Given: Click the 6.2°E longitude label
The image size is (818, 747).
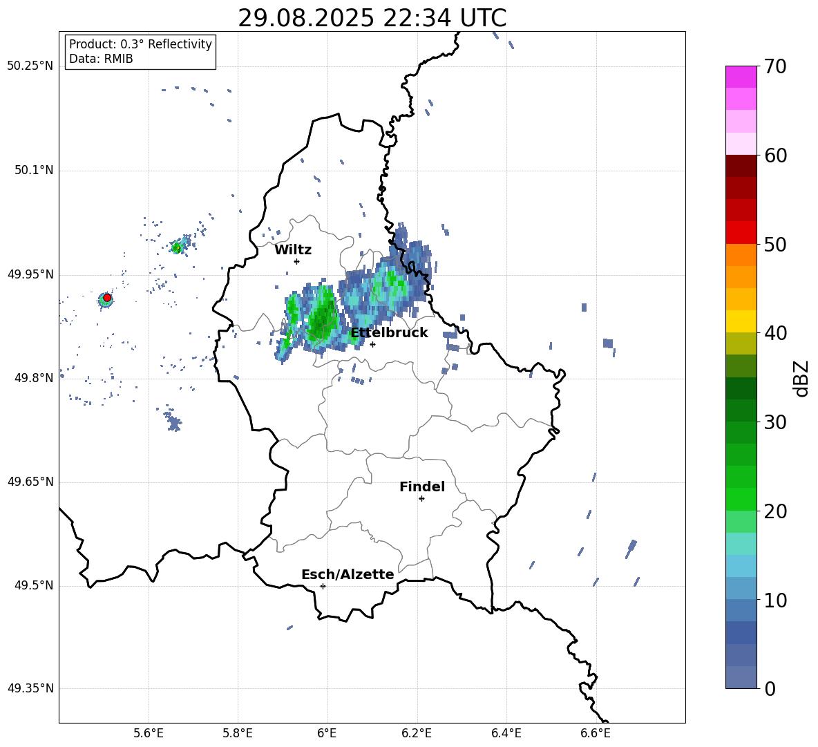Looking at the screenshot, I should click(417, 733).
